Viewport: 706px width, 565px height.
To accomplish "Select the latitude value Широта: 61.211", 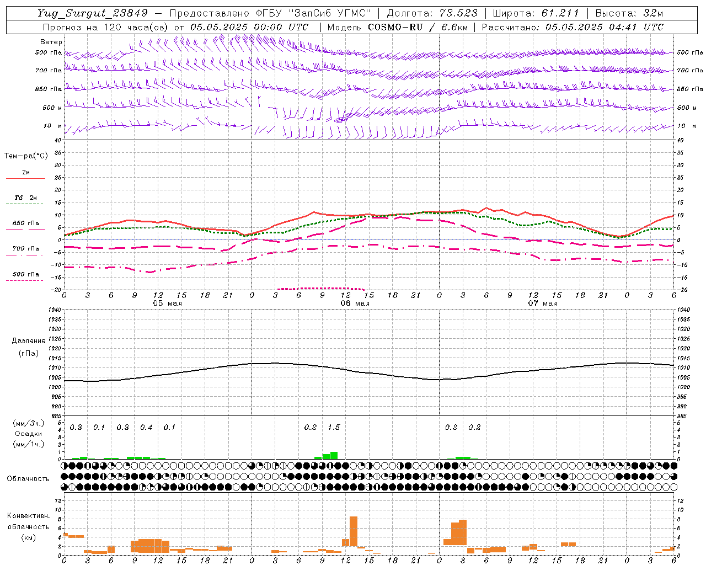I will point(536,14).
